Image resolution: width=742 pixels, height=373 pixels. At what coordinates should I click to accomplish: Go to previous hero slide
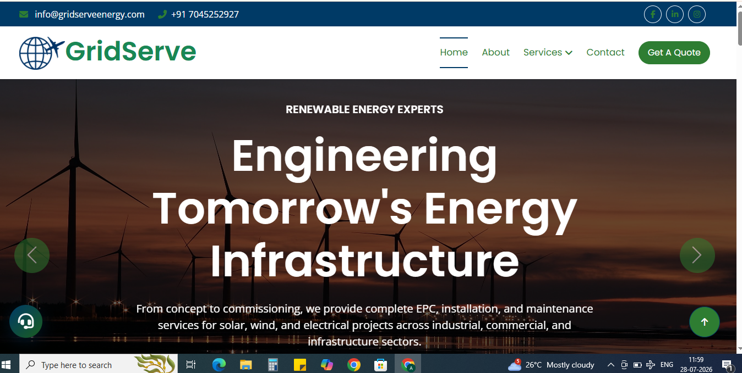coord(32,255)
